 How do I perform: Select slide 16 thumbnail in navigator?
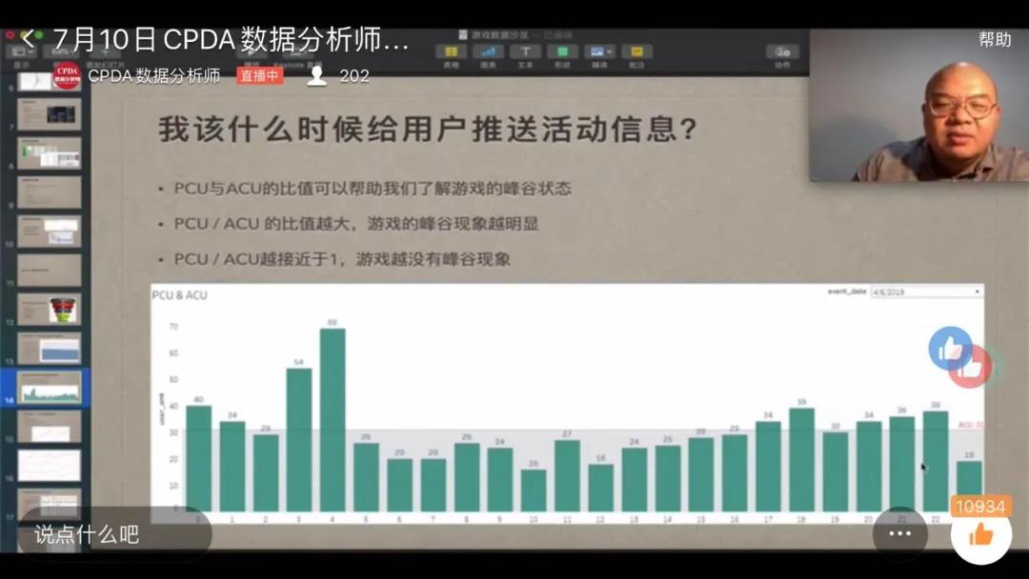(x=50, y=466)
